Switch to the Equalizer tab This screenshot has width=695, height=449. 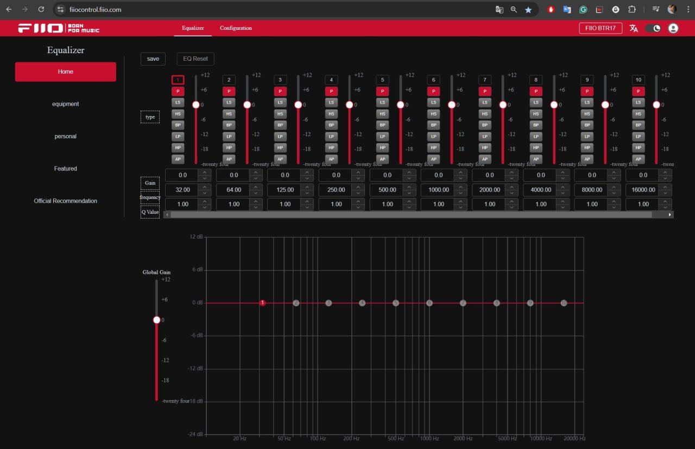193,28
